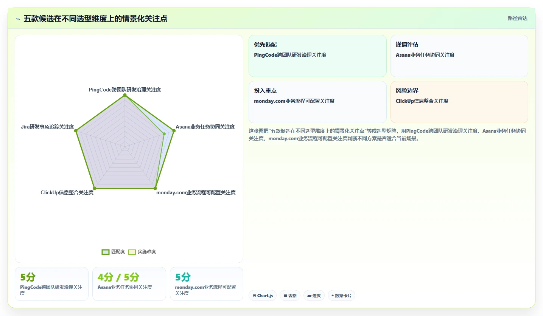Open the 风险边界 card
Image resolution: width=543 pixels, height=316 pixels.
(x=459, y=102)
